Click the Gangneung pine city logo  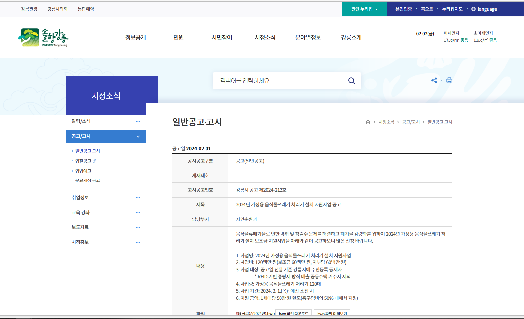click(x=43, y=37)
